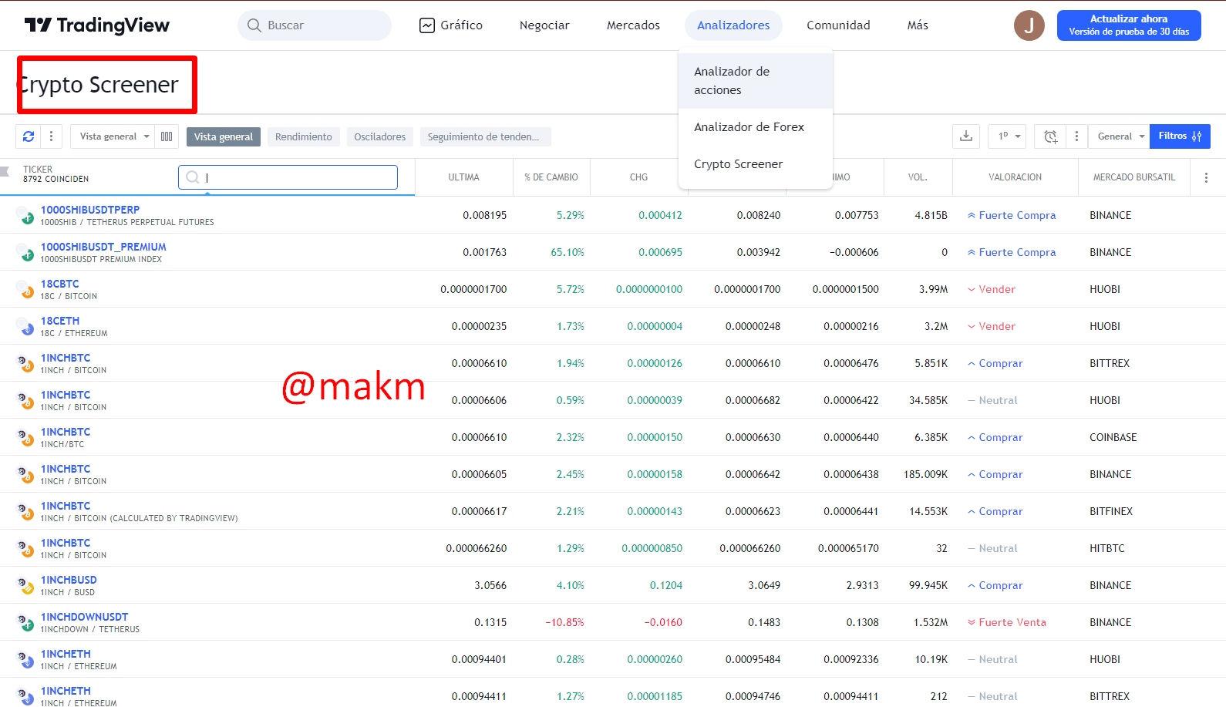Sort by TICKER column header
The height and width of the screenshot is (707, 1226).
(38, 170)
